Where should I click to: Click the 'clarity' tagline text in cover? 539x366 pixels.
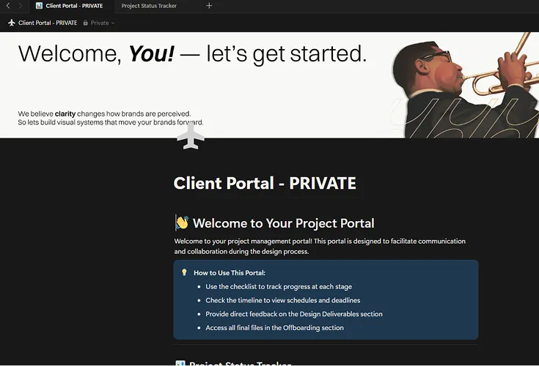(x=111, y=118)
